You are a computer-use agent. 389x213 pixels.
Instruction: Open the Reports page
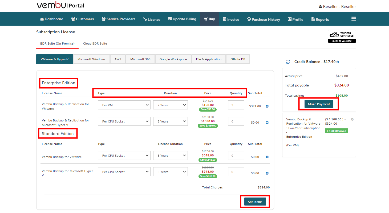[x=320, y=19]
